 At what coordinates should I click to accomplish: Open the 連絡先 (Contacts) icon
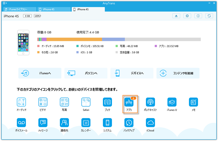coord(64,123)
